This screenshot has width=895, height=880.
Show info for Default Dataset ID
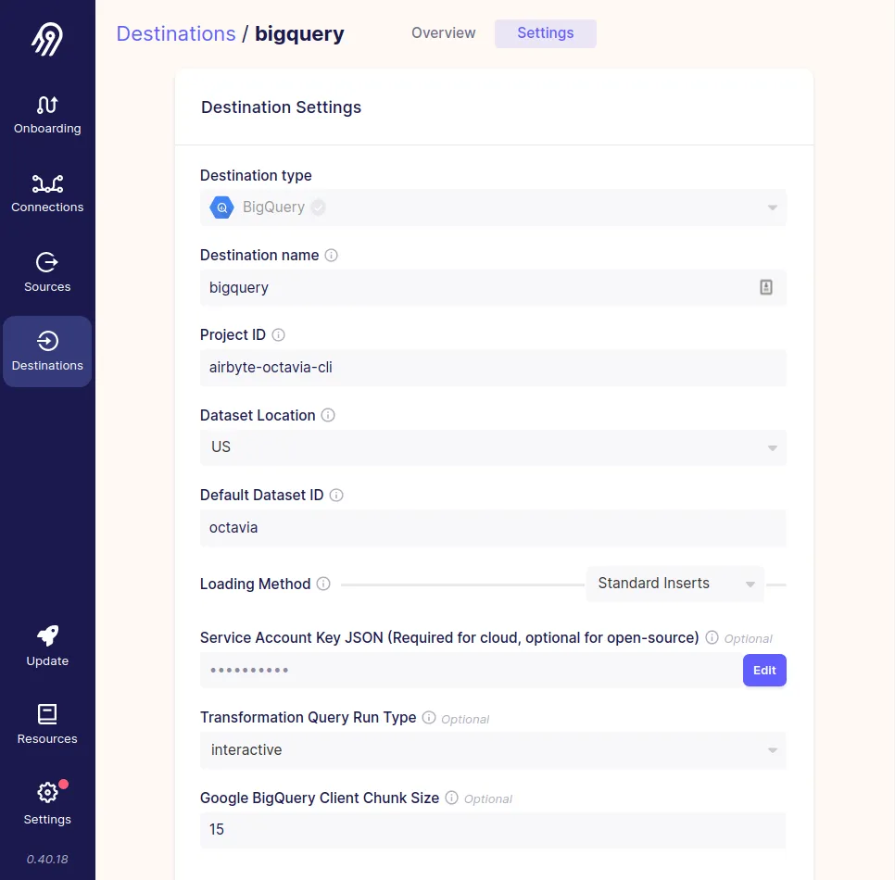[x=336, y=495]
